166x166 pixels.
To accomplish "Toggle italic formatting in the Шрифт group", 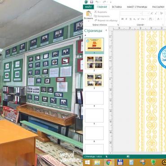I will 127,19.
